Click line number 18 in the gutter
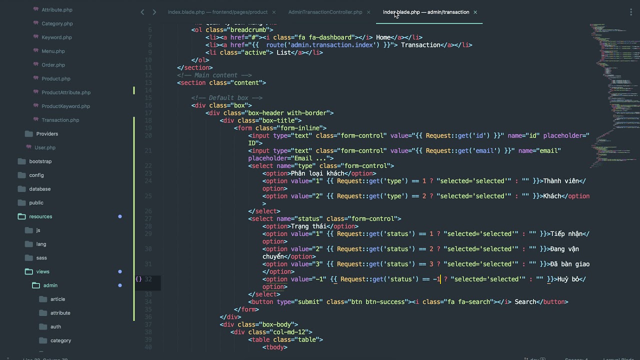This screenshot has width=640, height=360. tap(148, 120)
